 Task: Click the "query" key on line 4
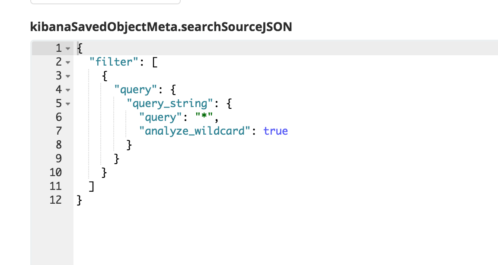(135, 90)
